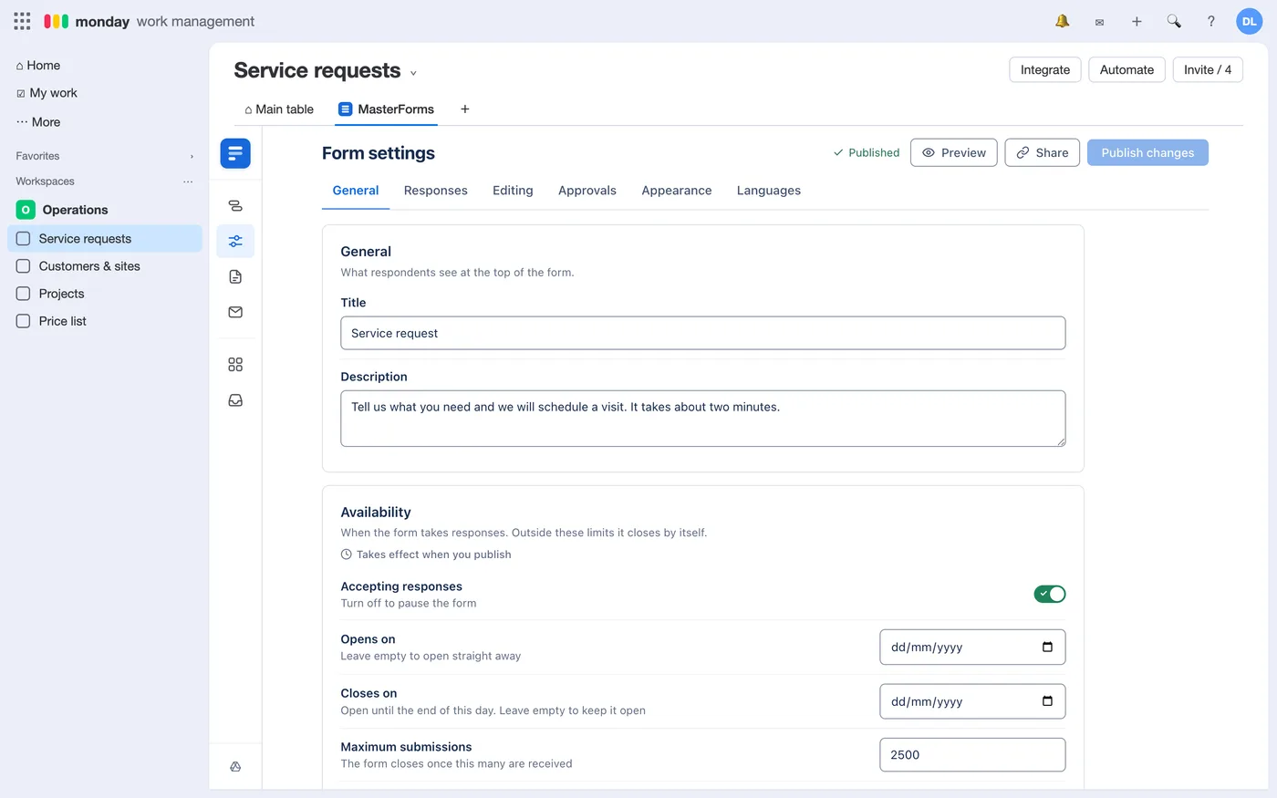Viewport: 1277px width, 798px height.
Task: Click the form Title input field
Action: [703, 333]
